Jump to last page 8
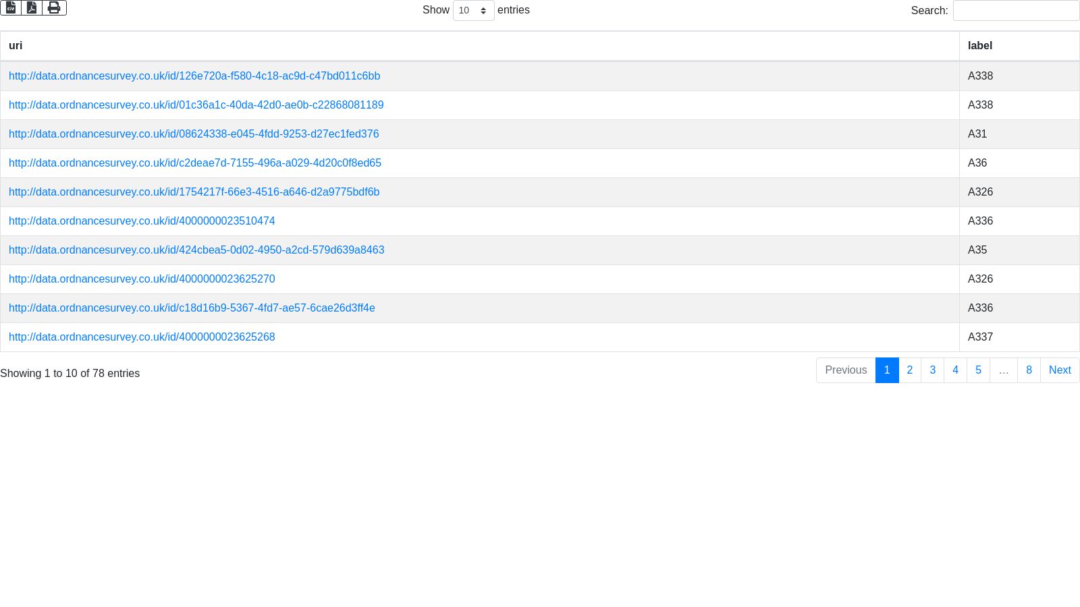The width and height of the screenshot is (1080, 607). click(1029, 370)
